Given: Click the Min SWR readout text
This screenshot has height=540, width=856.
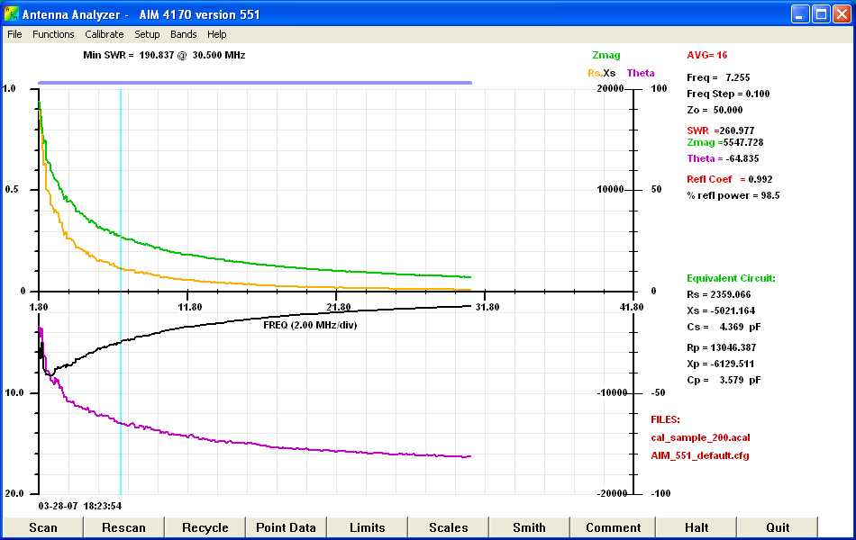Looking at the screenshot, I should (x=164, y=55).
